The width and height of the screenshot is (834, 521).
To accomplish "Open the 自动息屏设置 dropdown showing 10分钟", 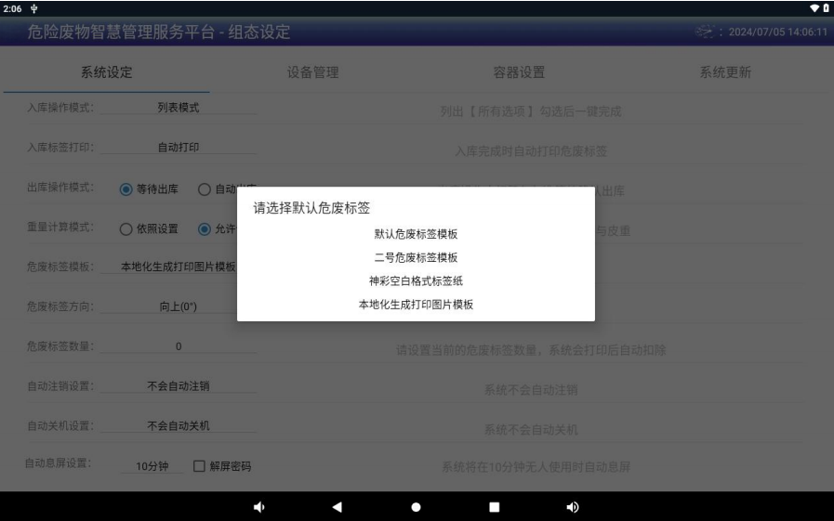I will coord(145,466).
